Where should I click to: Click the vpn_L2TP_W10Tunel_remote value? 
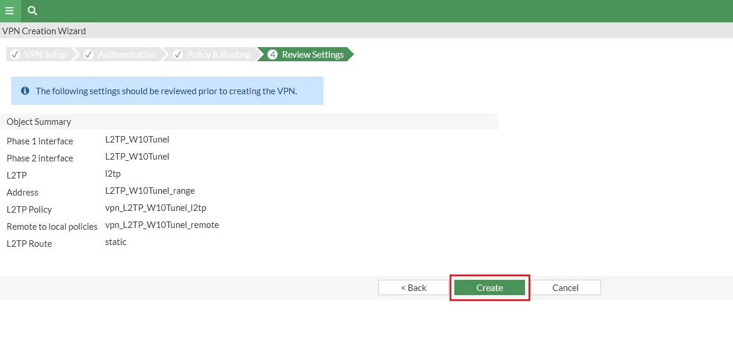click(x=162, y=225)
